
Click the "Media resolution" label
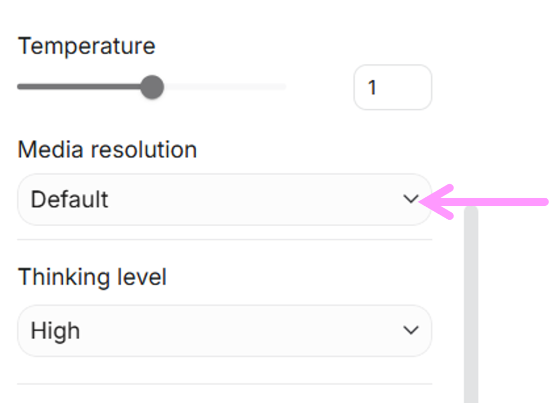107,150
